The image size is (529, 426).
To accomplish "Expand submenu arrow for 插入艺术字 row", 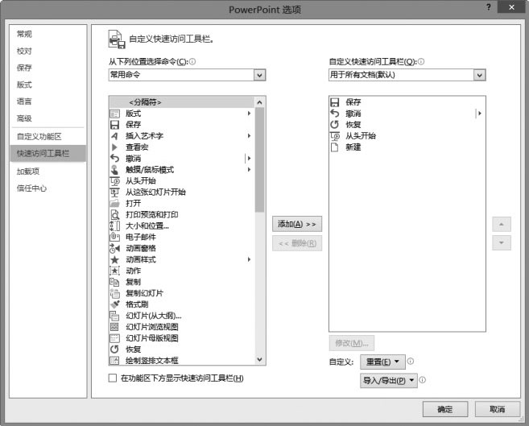I will point(249,135).
